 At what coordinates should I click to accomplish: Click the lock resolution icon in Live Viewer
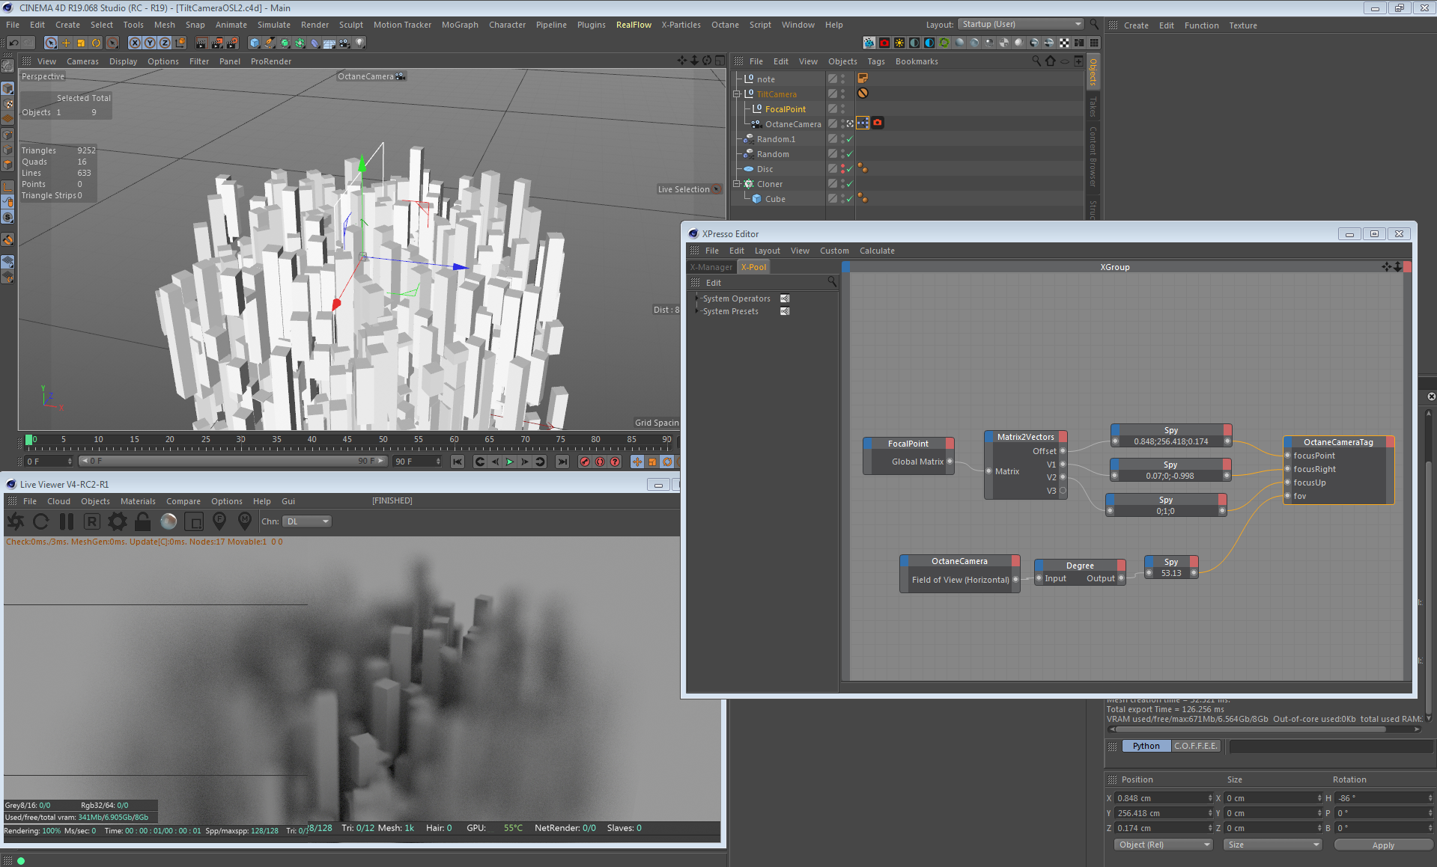143,521
